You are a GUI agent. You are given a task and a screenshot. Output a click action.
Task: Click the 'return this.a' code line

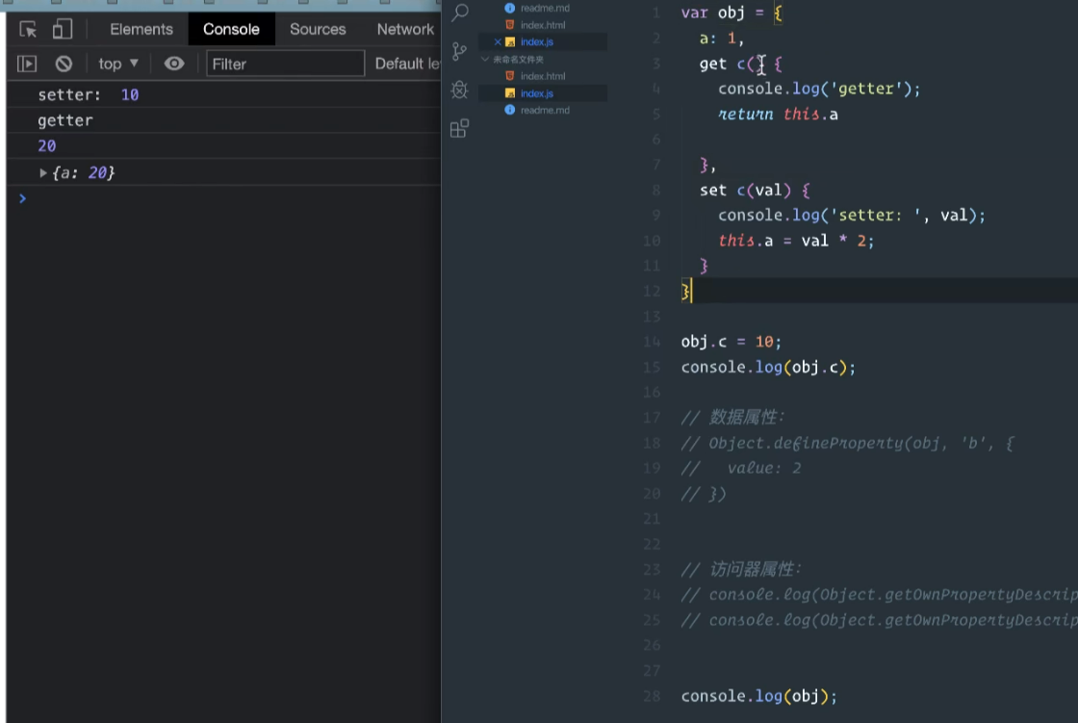(778, 115)
